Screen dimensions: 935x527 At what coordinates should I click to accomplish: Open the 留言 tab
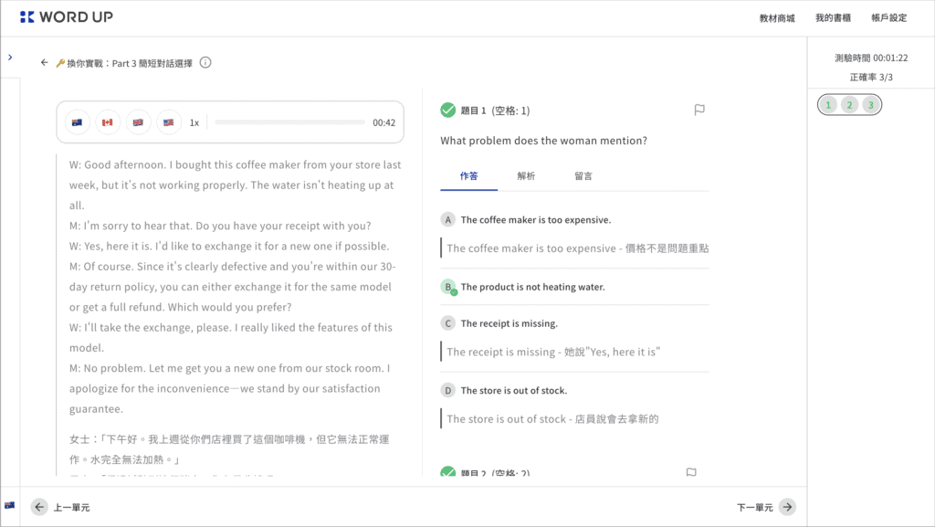click(583, 176)
